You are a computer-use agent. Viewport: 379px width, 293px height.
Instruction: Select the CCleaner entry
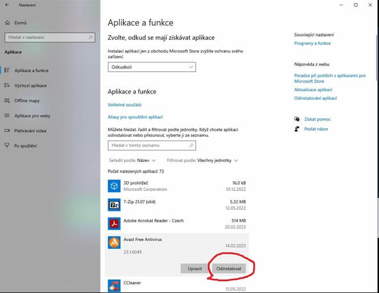click(x=177, y=286)
